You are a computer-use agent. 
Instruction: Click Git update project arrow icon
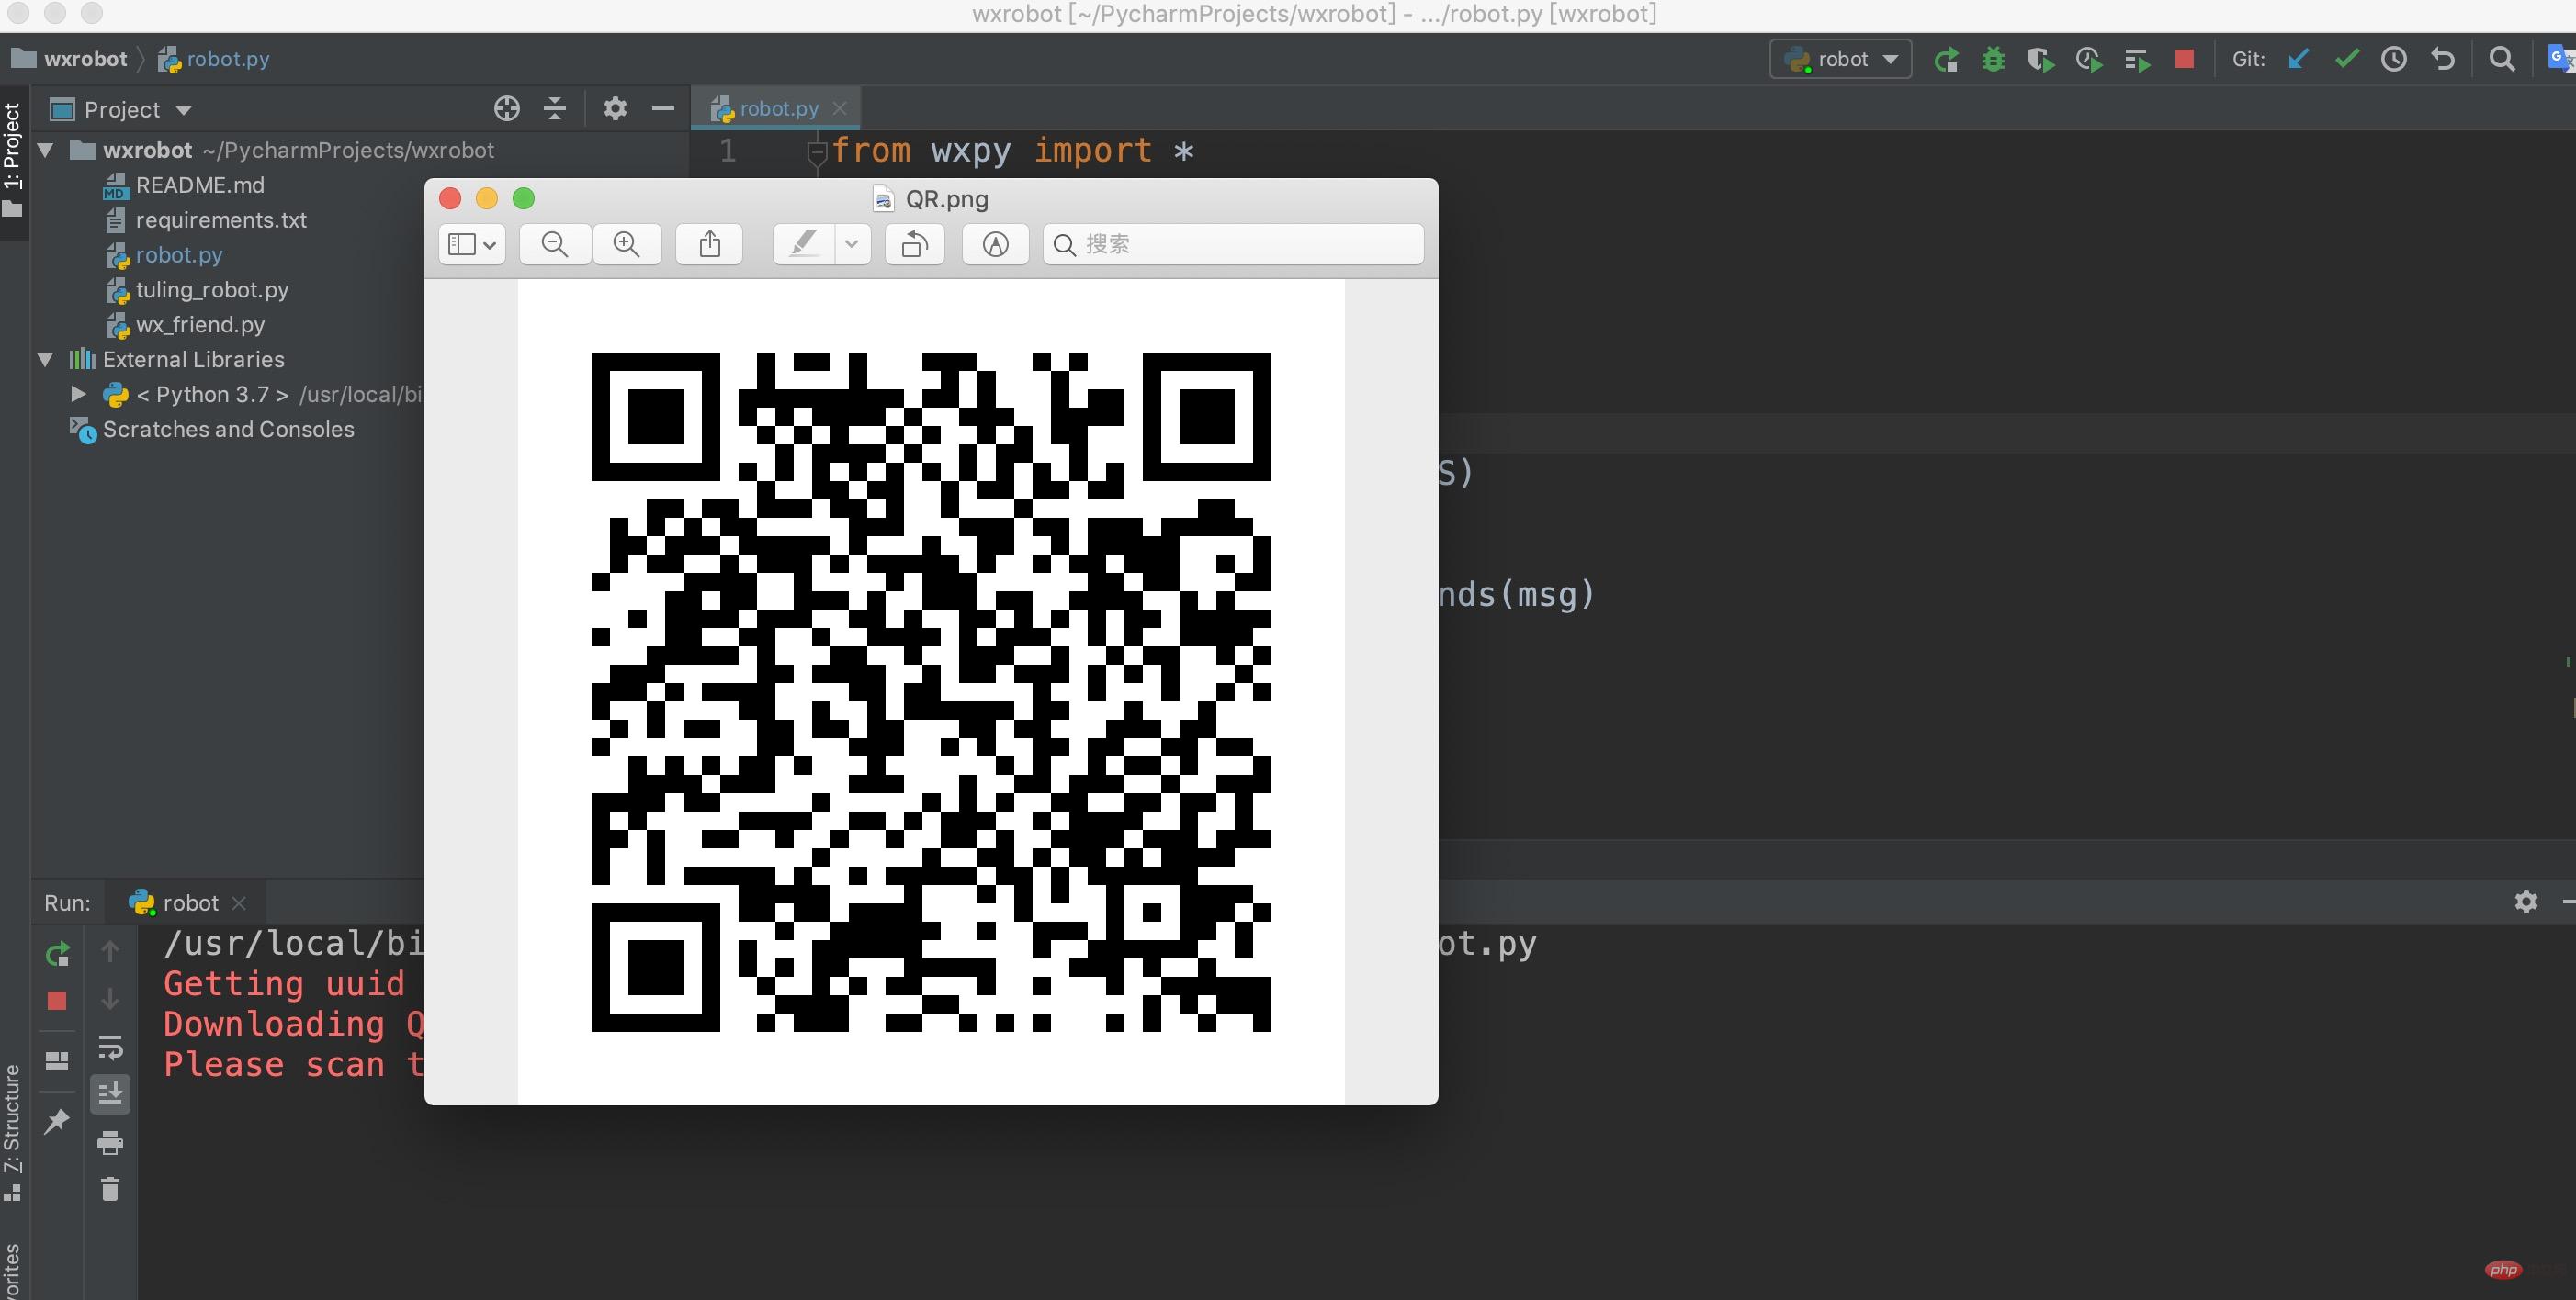(2298, 60)
